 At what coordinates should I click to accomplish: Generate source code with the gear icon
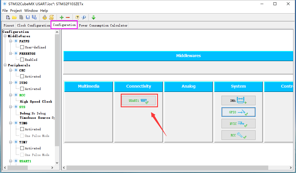(45, 17)
